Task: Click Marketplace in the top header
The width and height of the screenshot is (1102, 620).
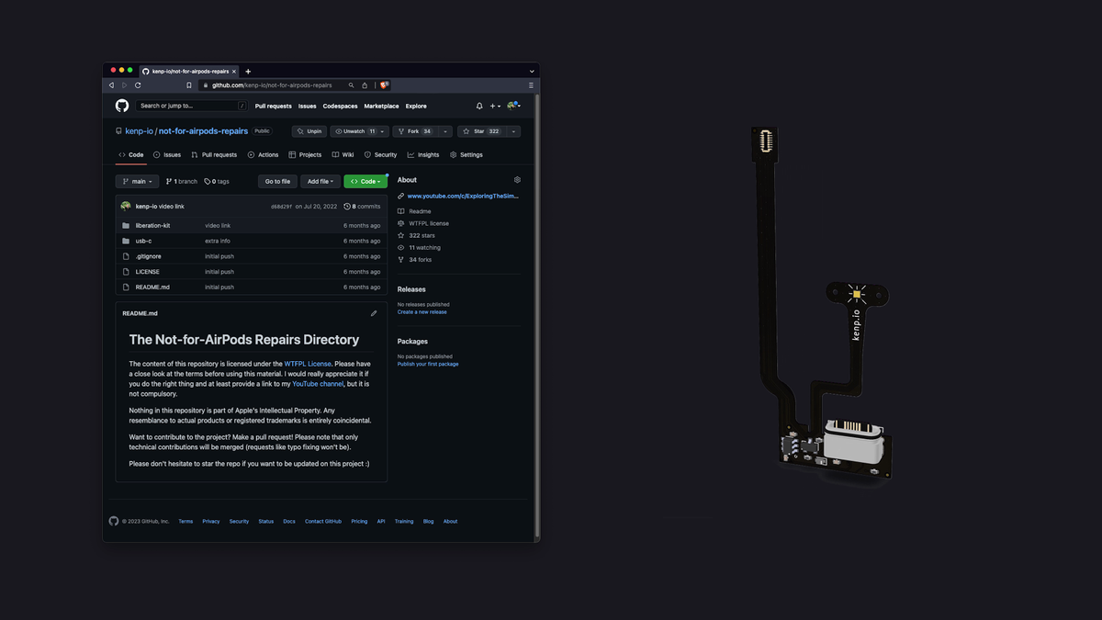Action: (x=382, y=106)
